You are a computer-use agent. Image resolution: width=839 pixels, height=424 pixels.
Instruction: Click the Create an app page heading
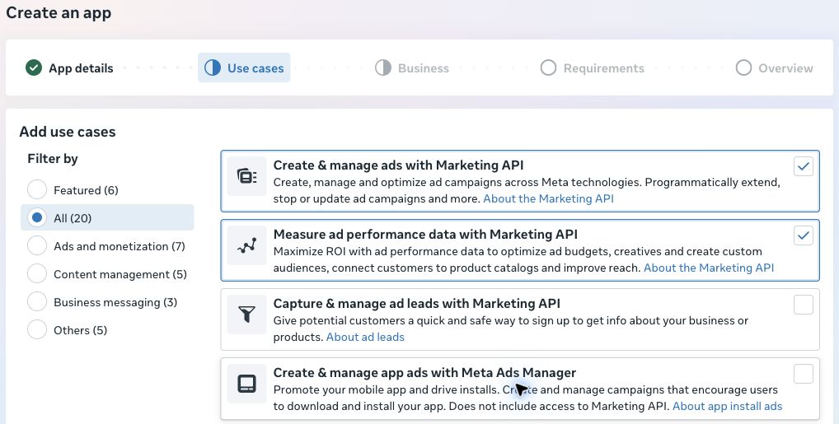[59, 12]
